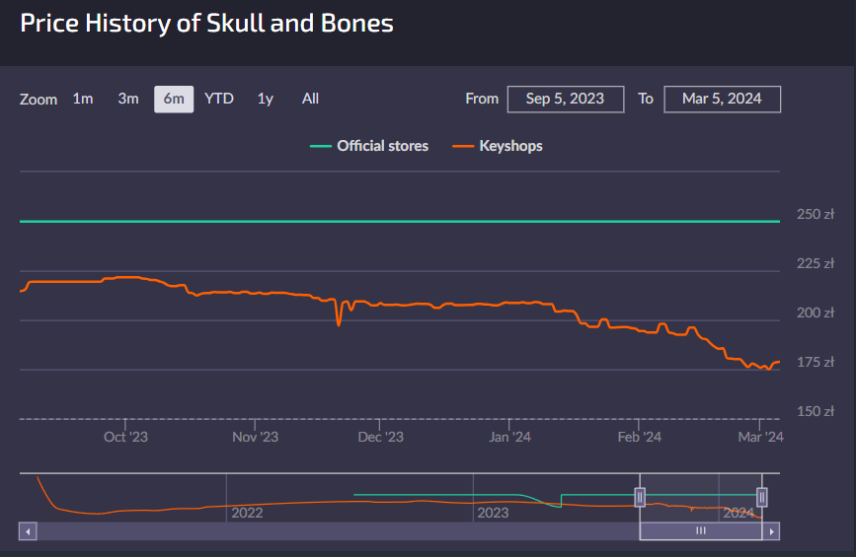Viewport: 856px width, 557px height.
Task: Switch zoom range to YTD
Action: pos(219,99)
